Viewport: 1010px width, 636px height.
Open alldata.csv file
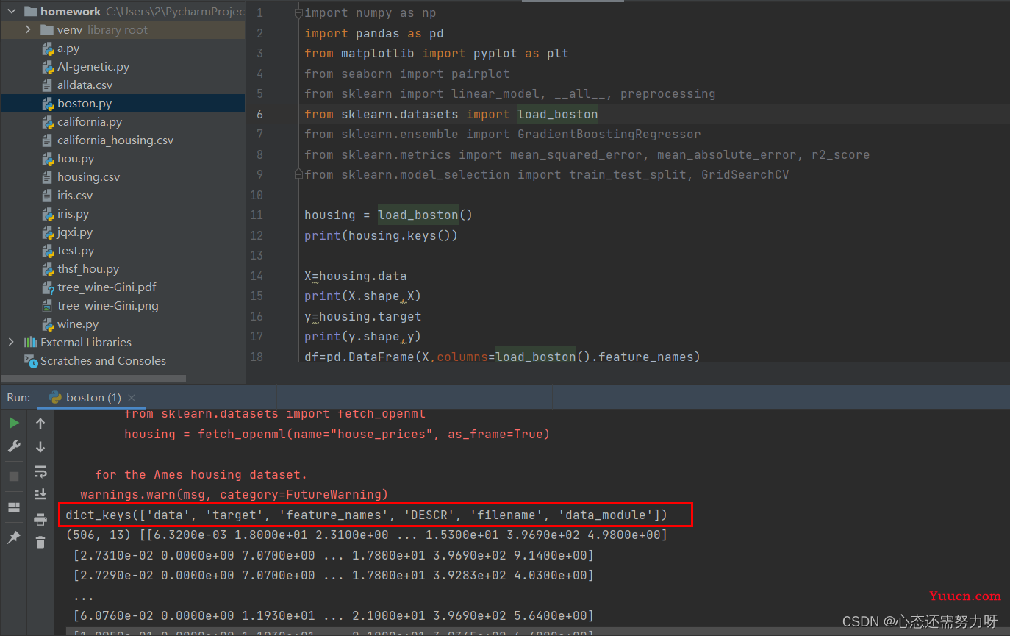pos(85,85)
